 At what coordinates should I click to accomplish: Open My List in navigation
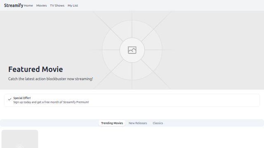(73, 5)
